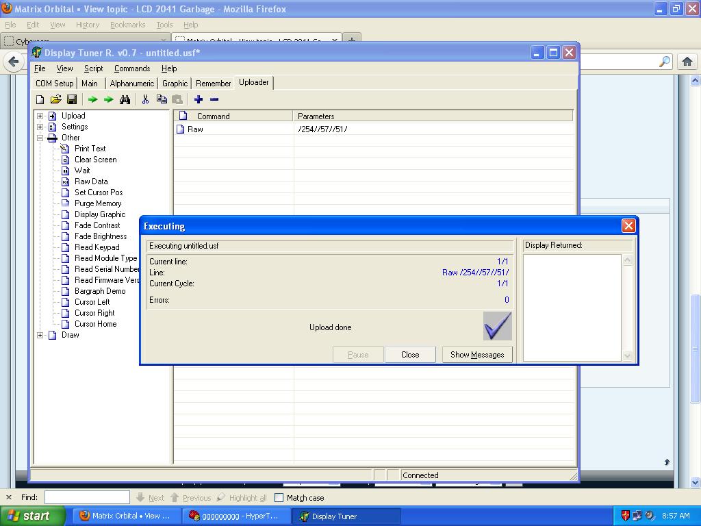
Task: Click the Firefox page scrollbar down arrow
Action: click(696, 482)
